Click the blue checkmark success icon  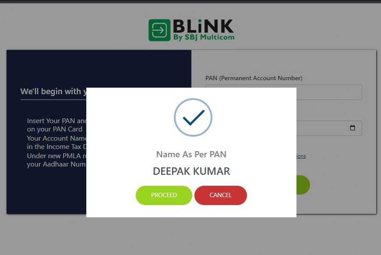pos(193,117)
